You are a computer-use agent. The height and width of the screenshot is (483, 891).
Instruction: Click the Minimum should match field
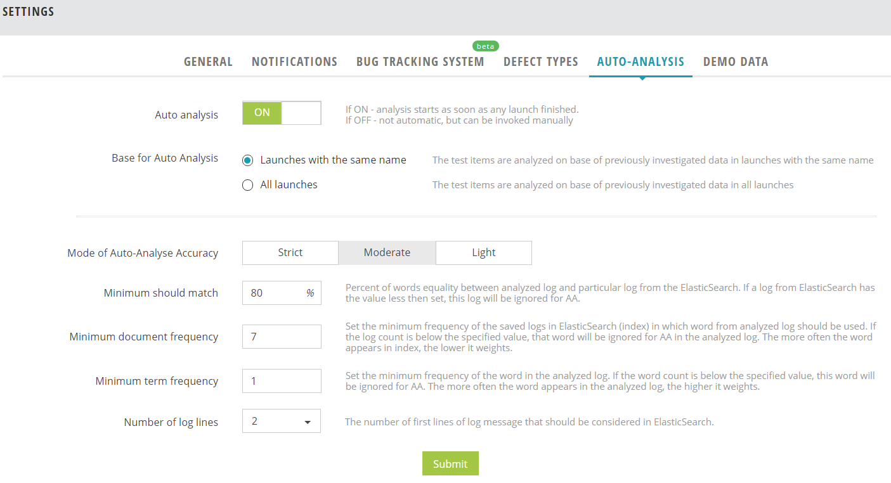point(282,293)
